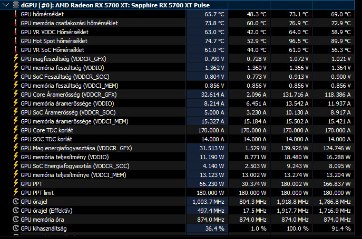Click lightning icon beside GPU SoC Áramerősség (VDDCR_SOC)
362x239 pixels.
coord(16,112)
